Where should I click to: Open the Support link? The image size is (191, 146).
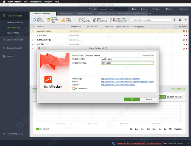point(118,85)
